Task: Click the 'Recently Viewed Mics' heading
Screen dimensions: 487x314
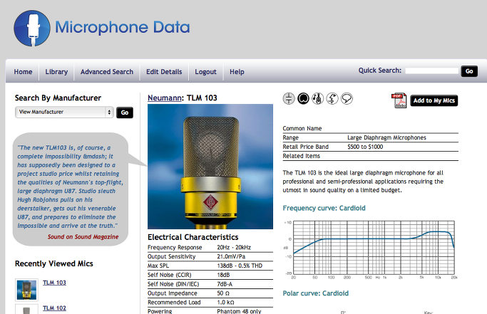Action: 54,263
